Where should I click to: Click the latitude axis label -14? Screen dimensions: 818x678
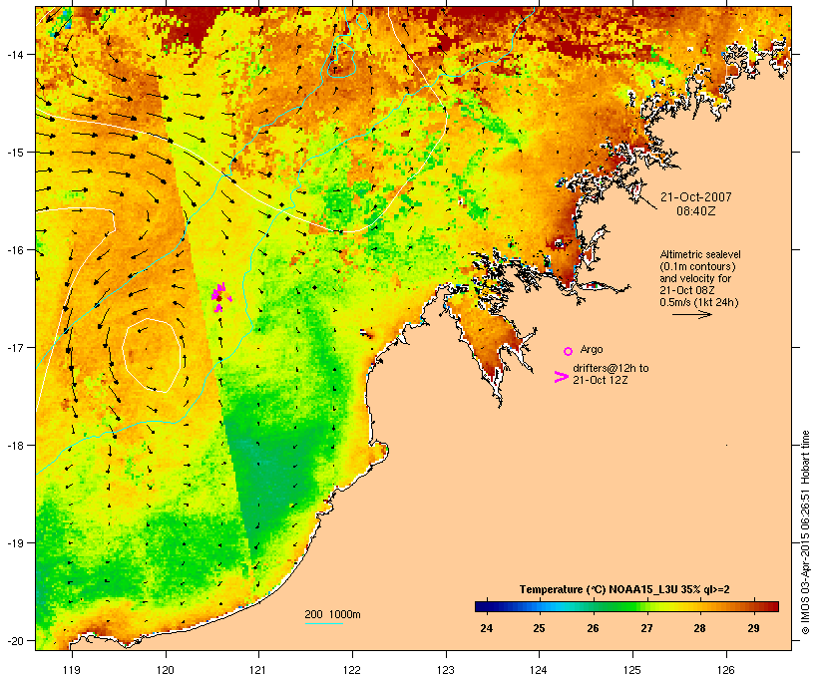pos(14,54)
